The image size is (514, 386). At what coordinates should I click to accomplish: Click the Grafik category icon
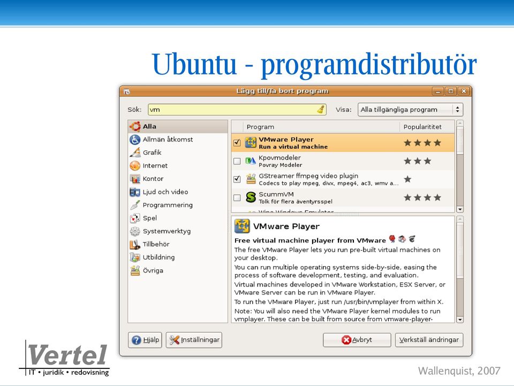[135, 153]
